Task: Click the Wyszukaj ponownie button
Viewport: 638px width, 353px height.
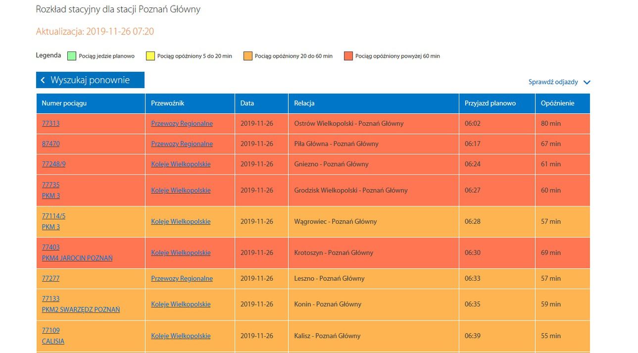Action: 90,80
